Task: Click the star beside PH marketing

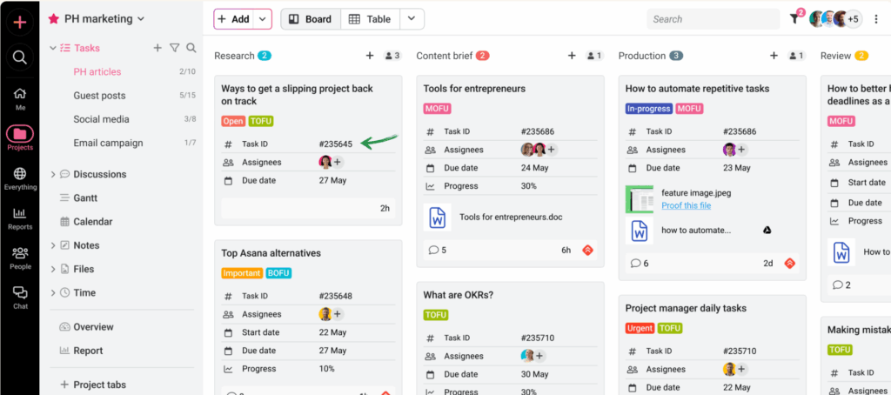Action: coord(54,19)
